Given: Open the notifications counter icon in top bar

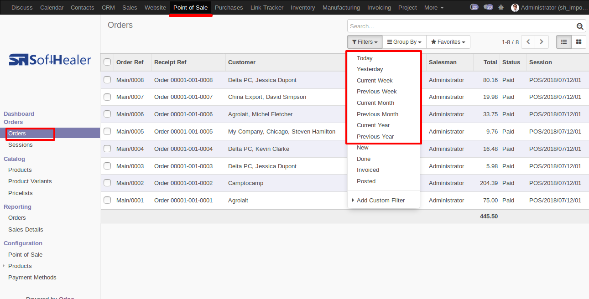Looking at the screenshot, I should (x=474, y=7).
